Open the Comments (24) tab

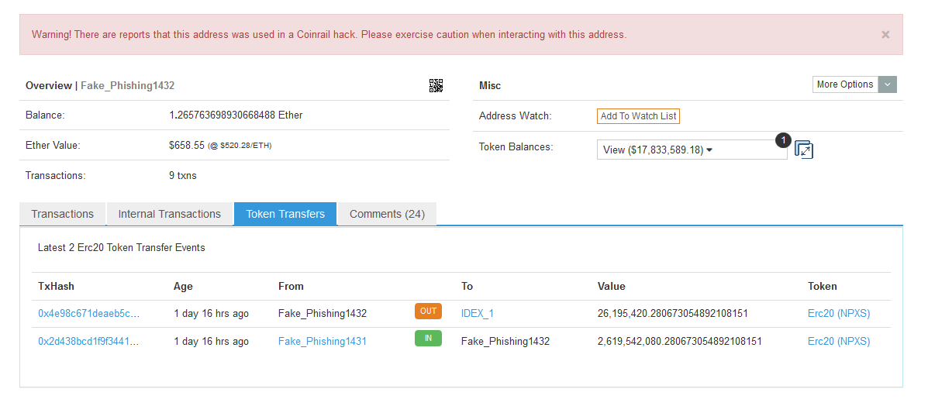[387, 214]
